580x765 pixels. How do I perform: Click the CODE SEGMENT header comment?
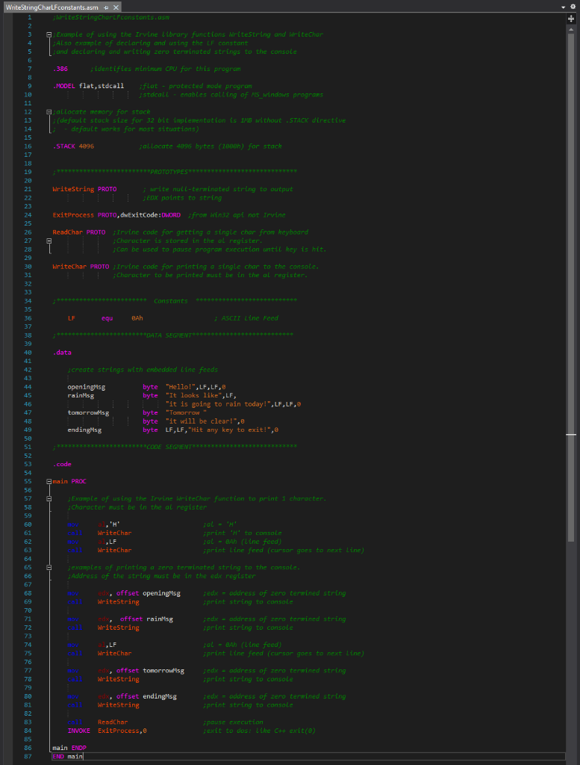(175, 447)
